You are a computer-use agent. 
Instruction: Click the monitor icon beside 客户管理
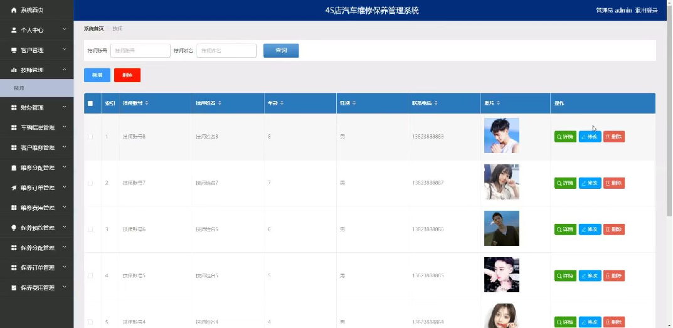[14, 50]
